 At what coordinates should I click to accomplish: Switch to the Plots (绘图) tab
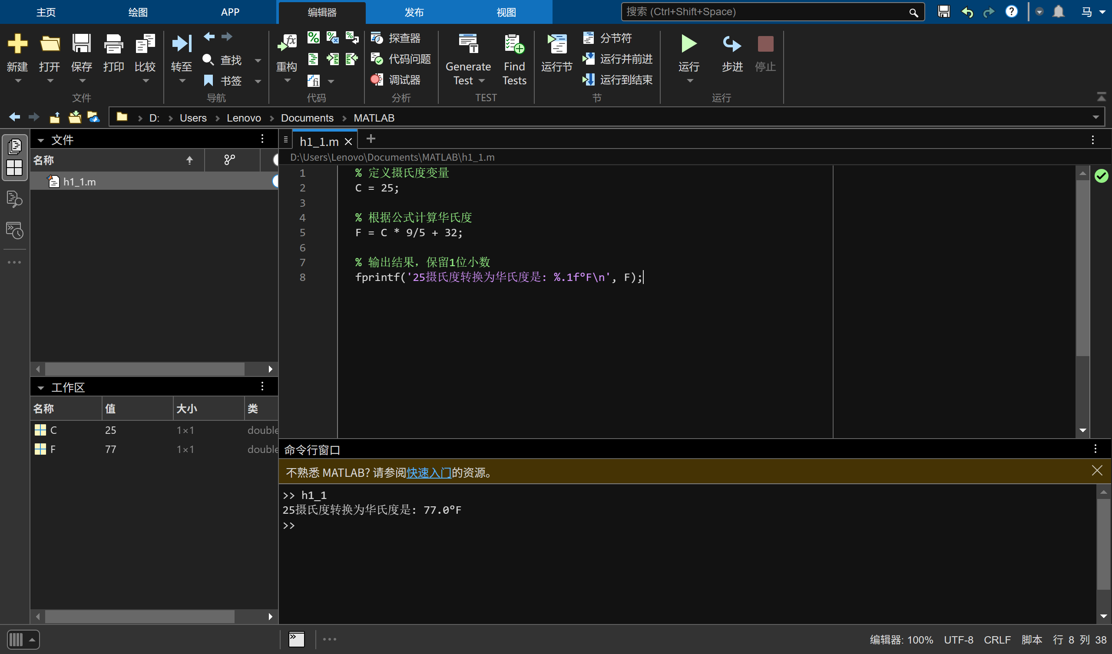click(x=138, y=12)
